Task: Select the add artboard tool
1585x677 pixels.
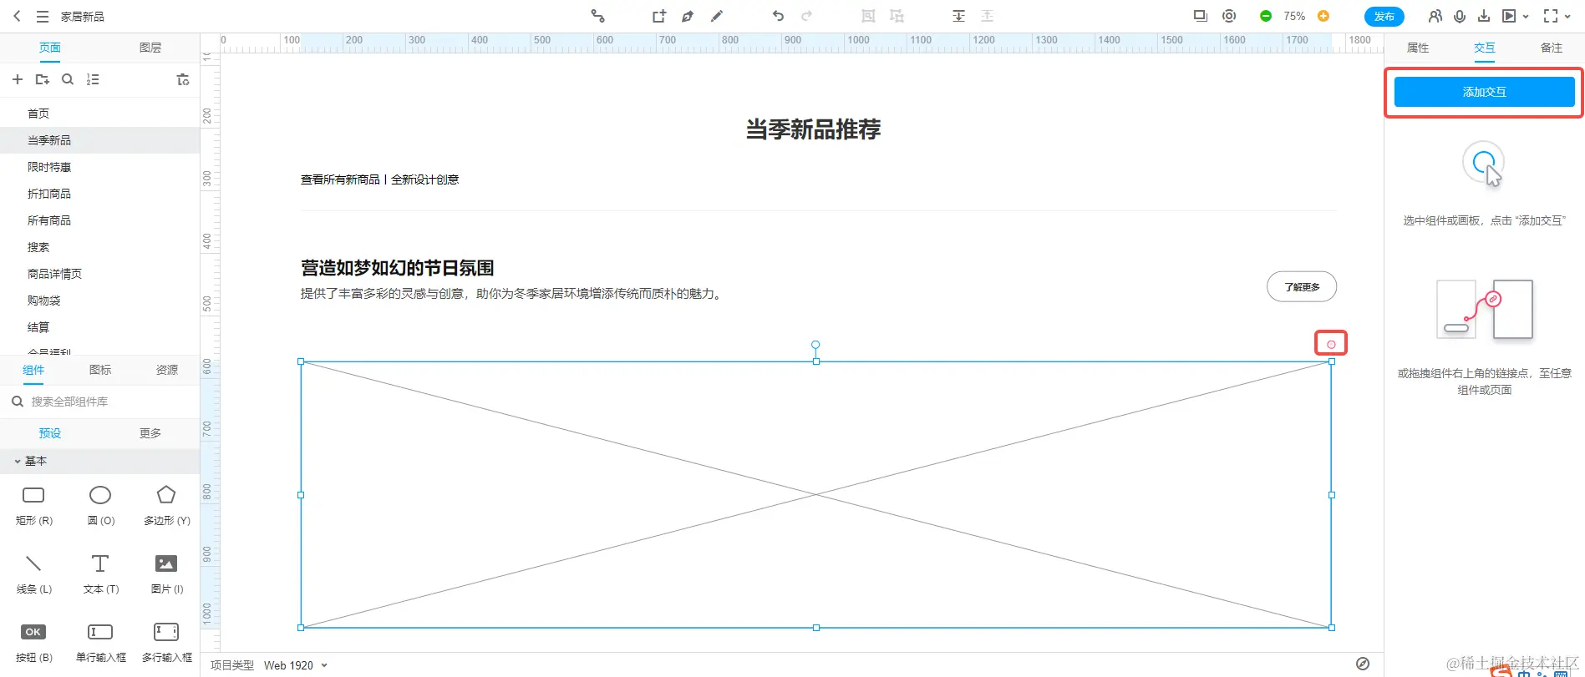Action: [659, 16]
